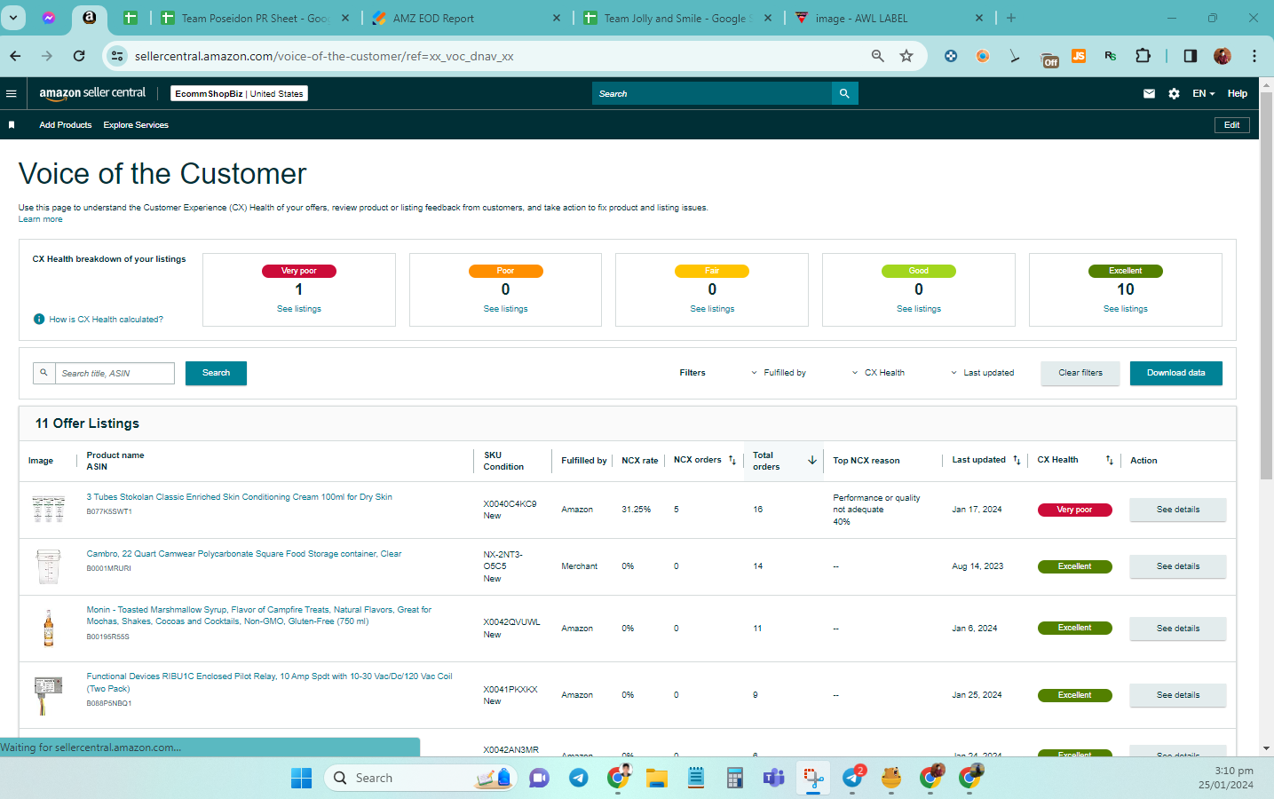Click the orange JS extension icon

1079,56
